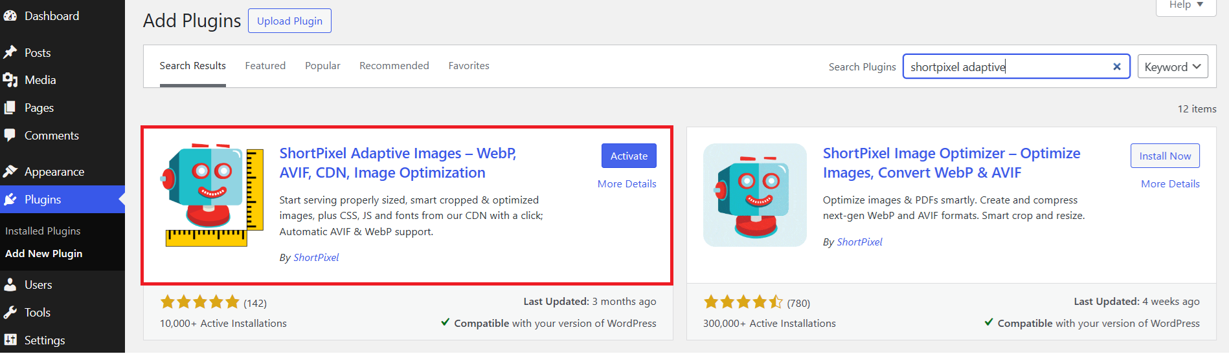This screenshot has width=1229, height=354.
Task: Open More Details for ShortPixel Adaptive Images
Action: coord(627,184)
